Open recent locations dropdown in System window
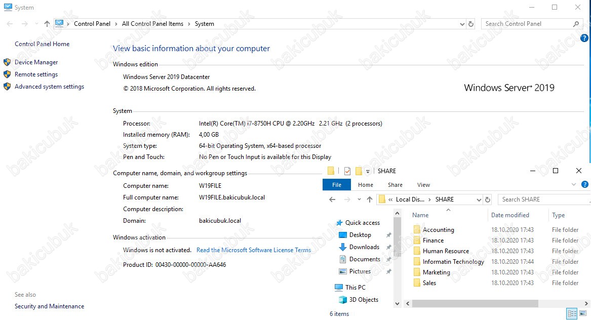 (x=36, y=24)
